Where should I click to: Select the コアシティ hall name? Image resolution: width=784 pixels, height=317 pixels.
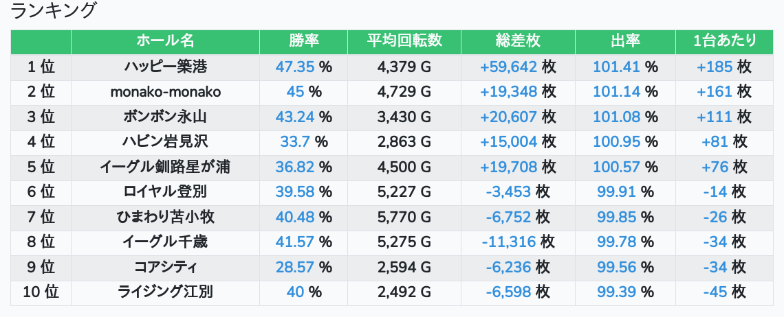(x=165, y=267)
